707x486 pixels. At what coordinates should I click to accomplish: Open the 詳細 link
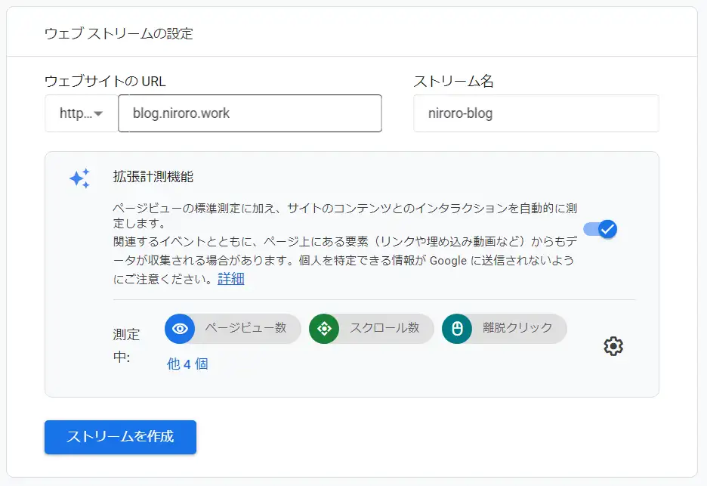click(231, 278)
